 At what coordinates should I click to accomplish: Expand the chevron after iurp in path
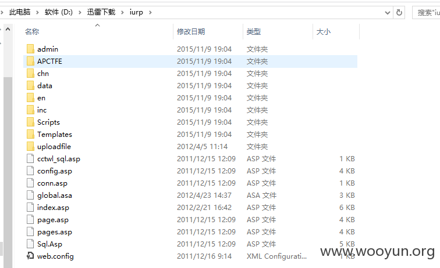click(150, 12)
